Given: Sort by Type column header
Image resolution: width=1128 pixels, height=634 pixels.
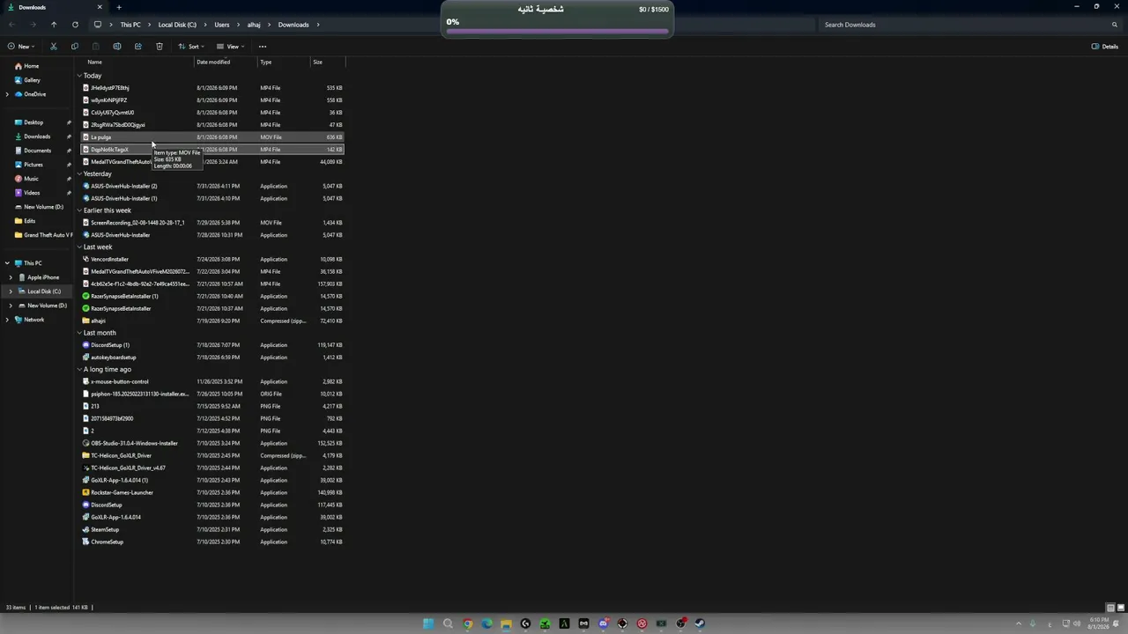Looking at the screenshot, I should point(265,63).
